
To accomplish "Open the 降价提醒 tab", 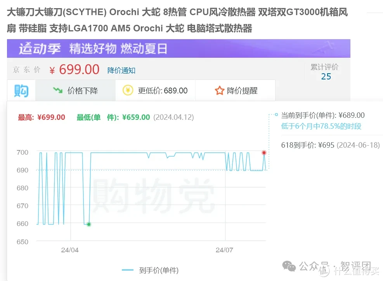I will [235, 90].
